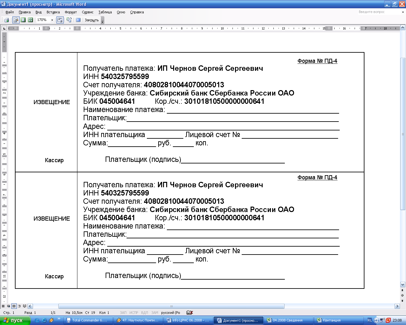Select the Multiple Pages view icon
This screenshot has width=406, height=325.
point(30,20)
